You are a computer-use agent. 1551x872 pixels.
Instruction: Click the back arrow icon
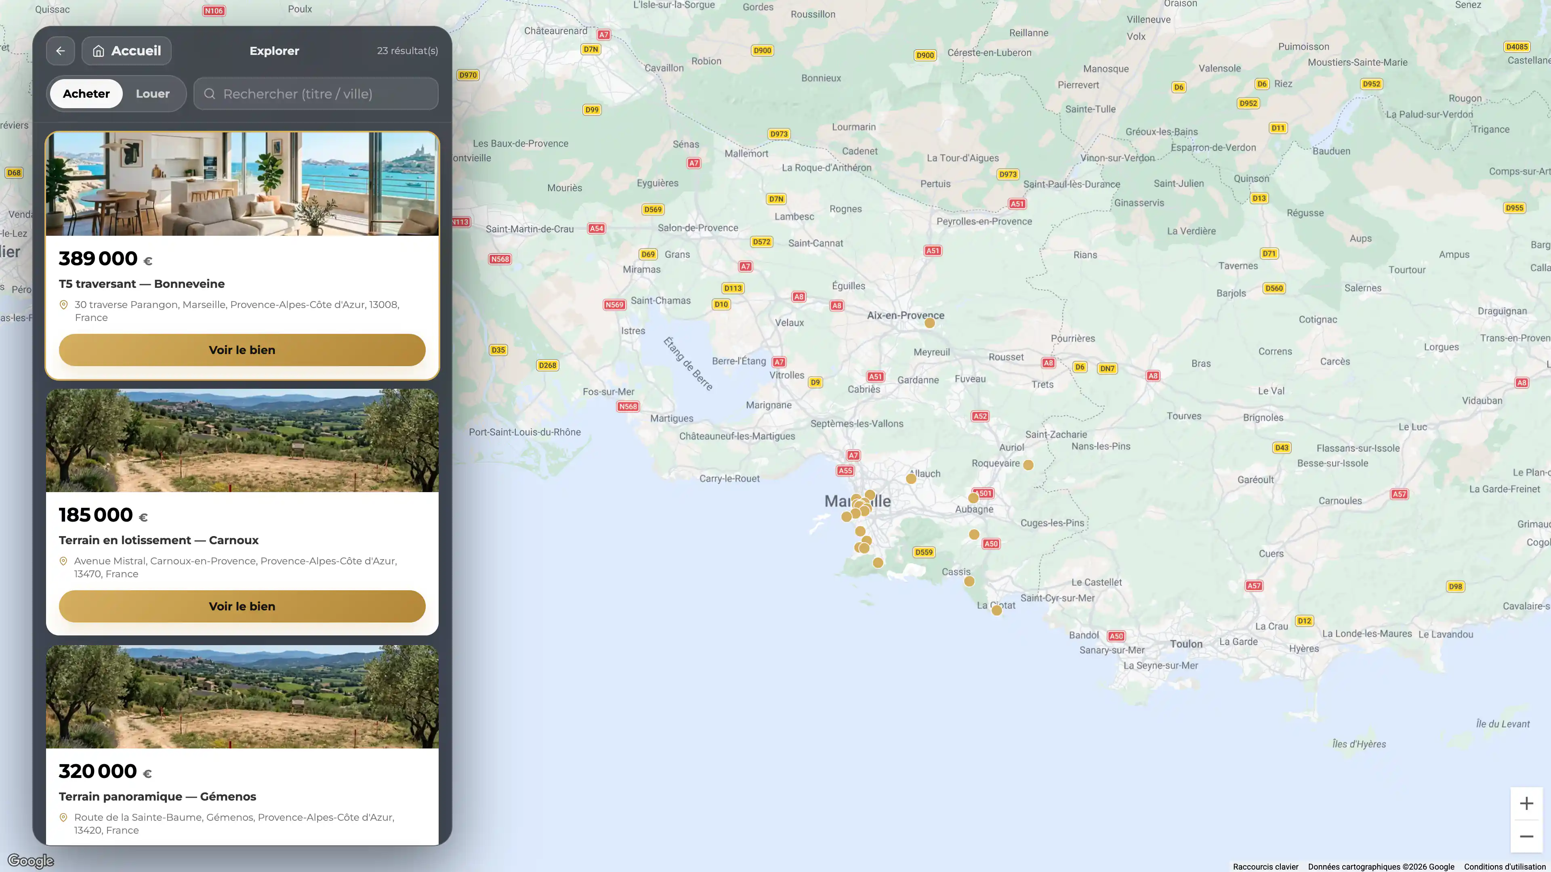pyautogui.click(x=60, y=50)
